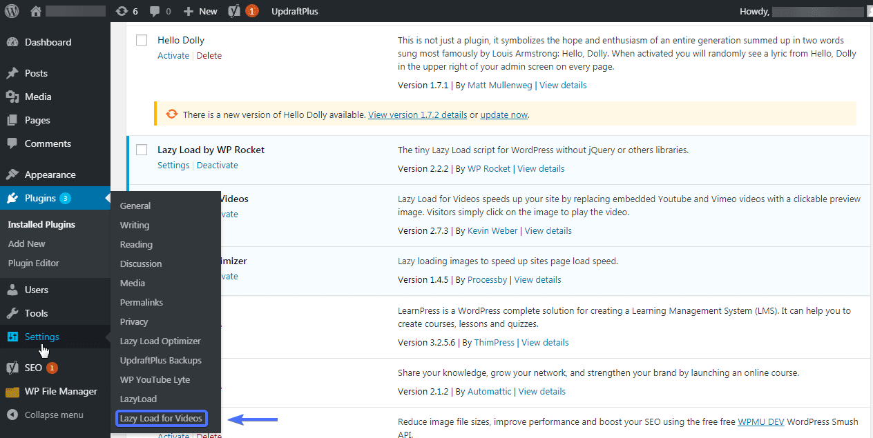The image size is (873, 438).
Task: View details for Hello Dolly
Action: 563,86
